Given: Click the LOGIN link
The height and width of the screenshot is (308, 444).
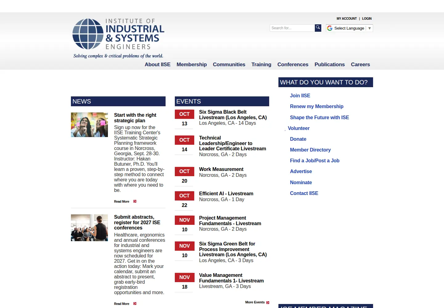Looking at the screenshot, I should pos(367,18).
